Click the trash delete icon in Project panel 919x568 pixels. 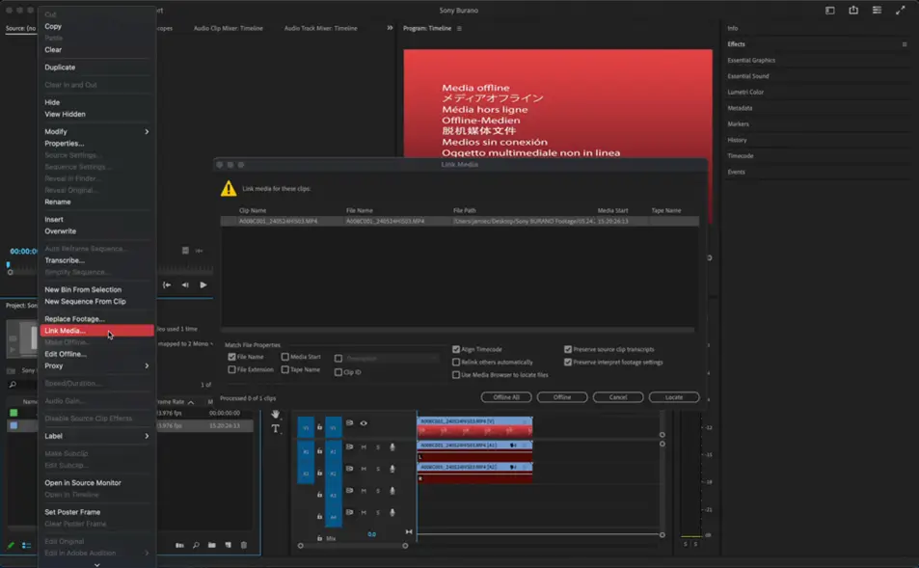pyautogui.click(x=244, y=546)
